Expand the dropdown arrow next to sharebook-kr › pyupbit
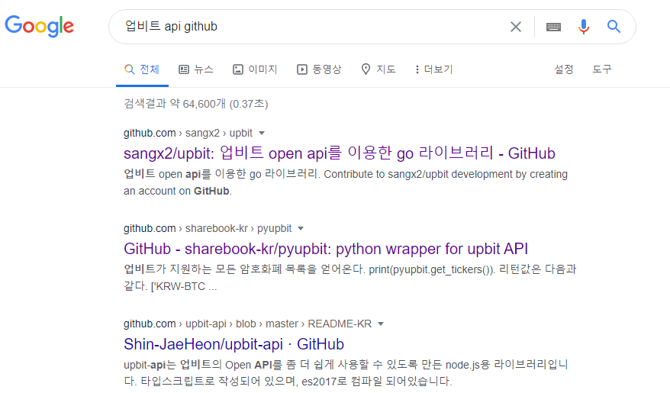Screen dimensions: 670x393 pos(301,228)
